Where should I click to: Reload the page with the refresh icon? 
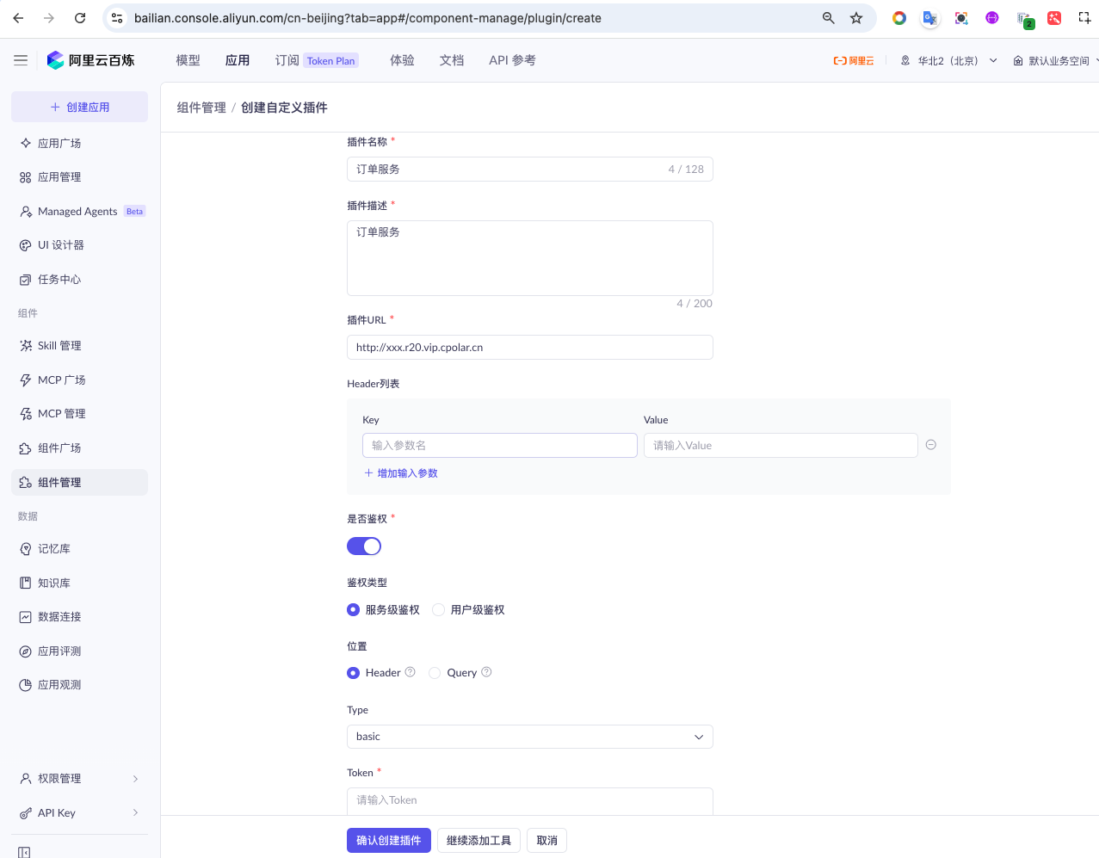coord(80,18)
